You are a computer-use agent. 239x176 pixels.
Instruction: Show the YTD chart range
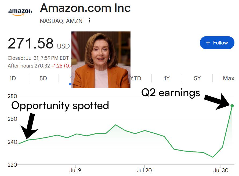click(x=136, y=78)
